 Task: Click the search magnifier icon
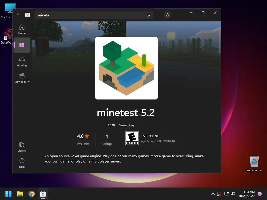[149, 15]
